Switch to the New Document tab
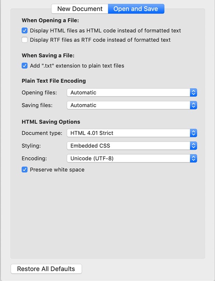215x281 pixels. pos(80,9)
